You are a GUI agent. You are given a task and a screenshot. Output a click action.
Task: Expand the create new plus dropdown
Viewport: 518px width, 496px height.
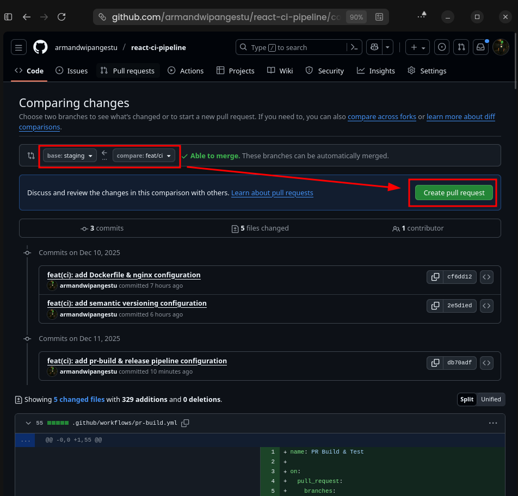[418, 47]
